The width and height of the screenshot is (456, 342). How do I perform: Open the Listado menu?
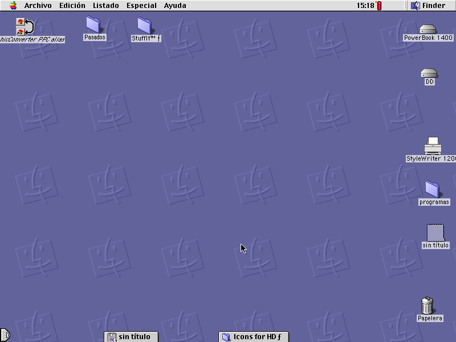(x=106, y=5)
